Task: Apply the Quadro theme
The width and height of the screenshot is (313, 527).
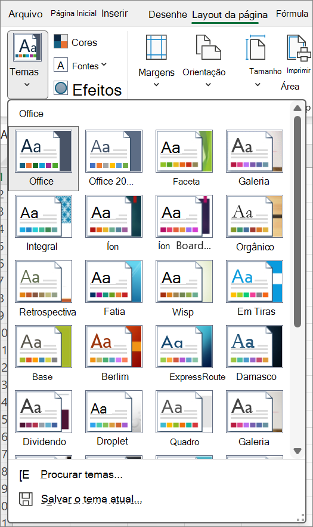Action: point(184,412)
